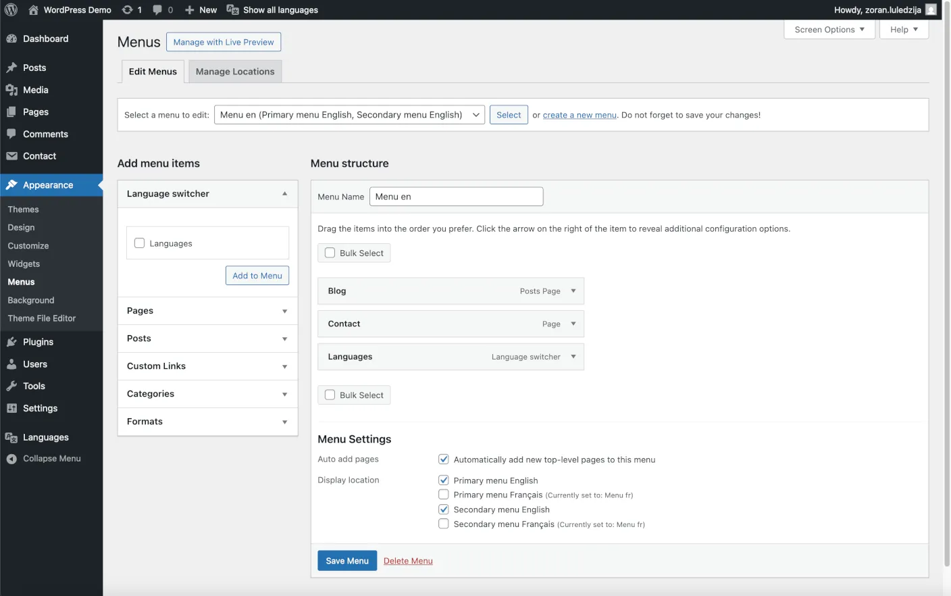Check the Languages checkbox in Language switcher
951x596 pixels.
(x=140, y=243)
